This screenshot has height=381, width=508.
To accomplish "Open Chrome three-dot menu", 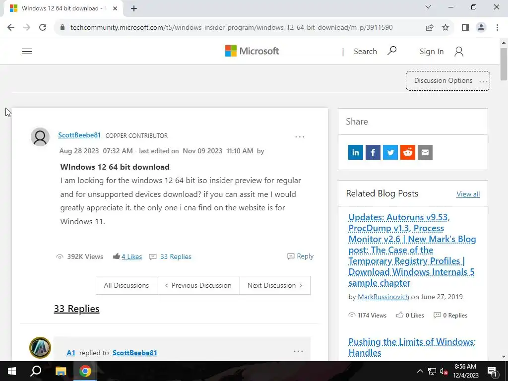I will (x=497, y=27).
